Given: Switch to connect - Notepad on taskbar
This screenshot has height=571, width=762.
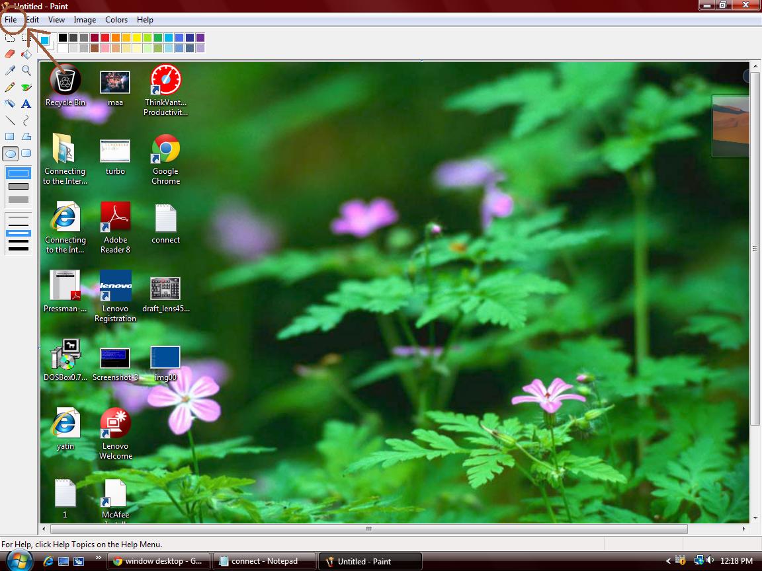Looking at the screenshot, I should coord(264,560).
